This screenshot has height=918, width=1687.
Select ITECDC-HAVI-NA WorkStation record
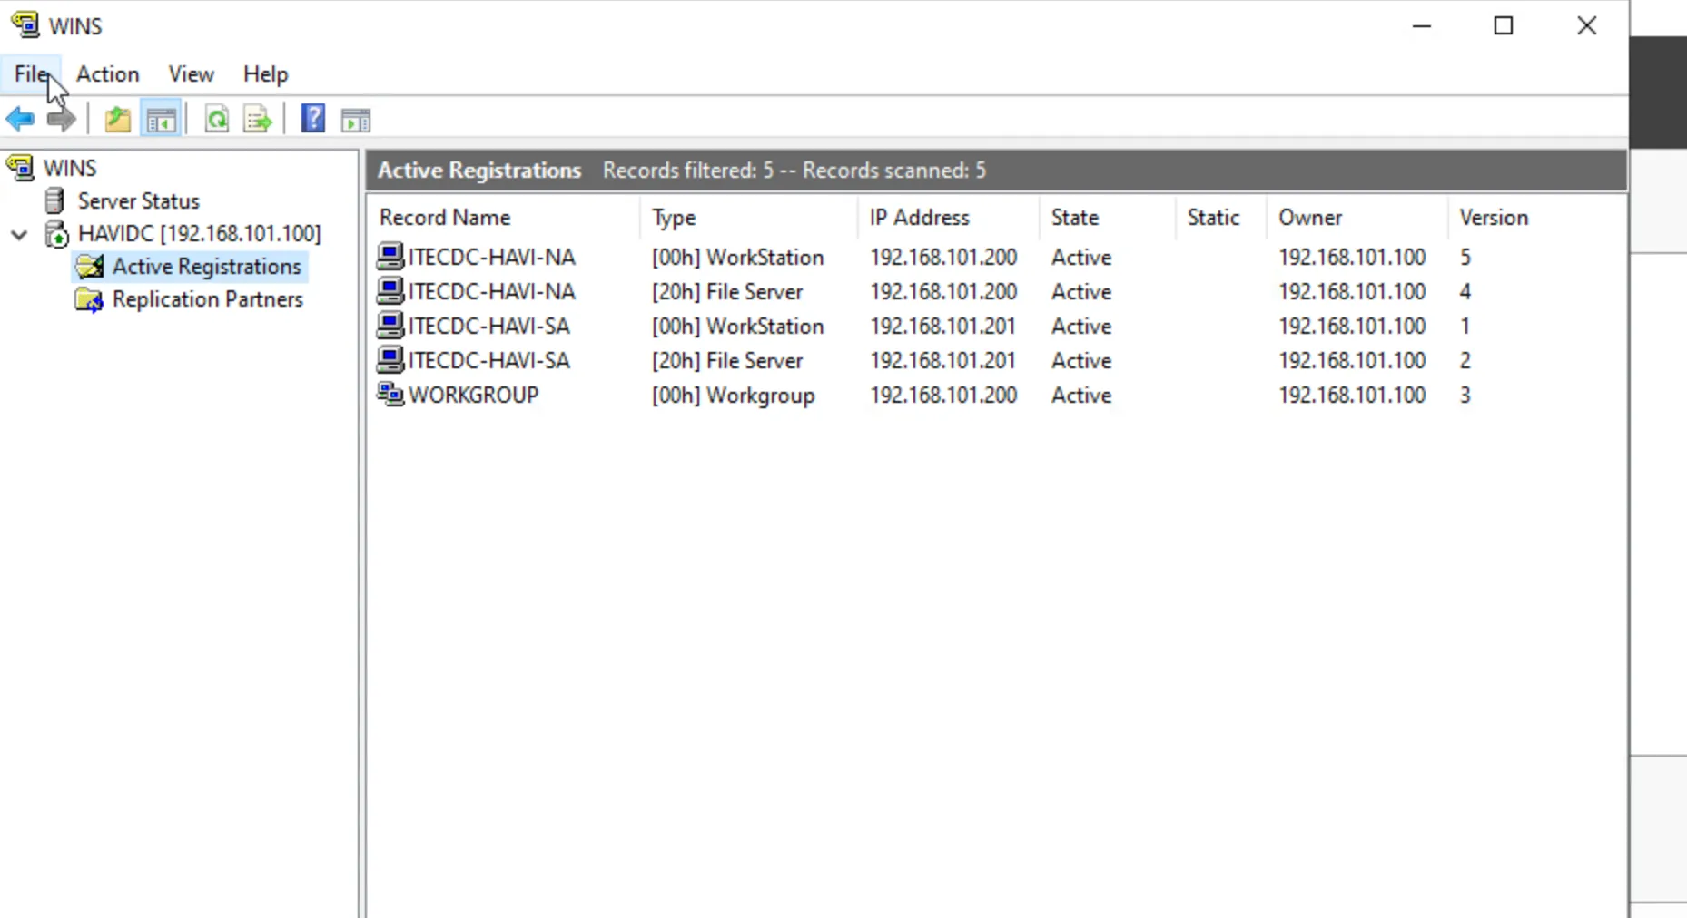click(x=491, y=258)
